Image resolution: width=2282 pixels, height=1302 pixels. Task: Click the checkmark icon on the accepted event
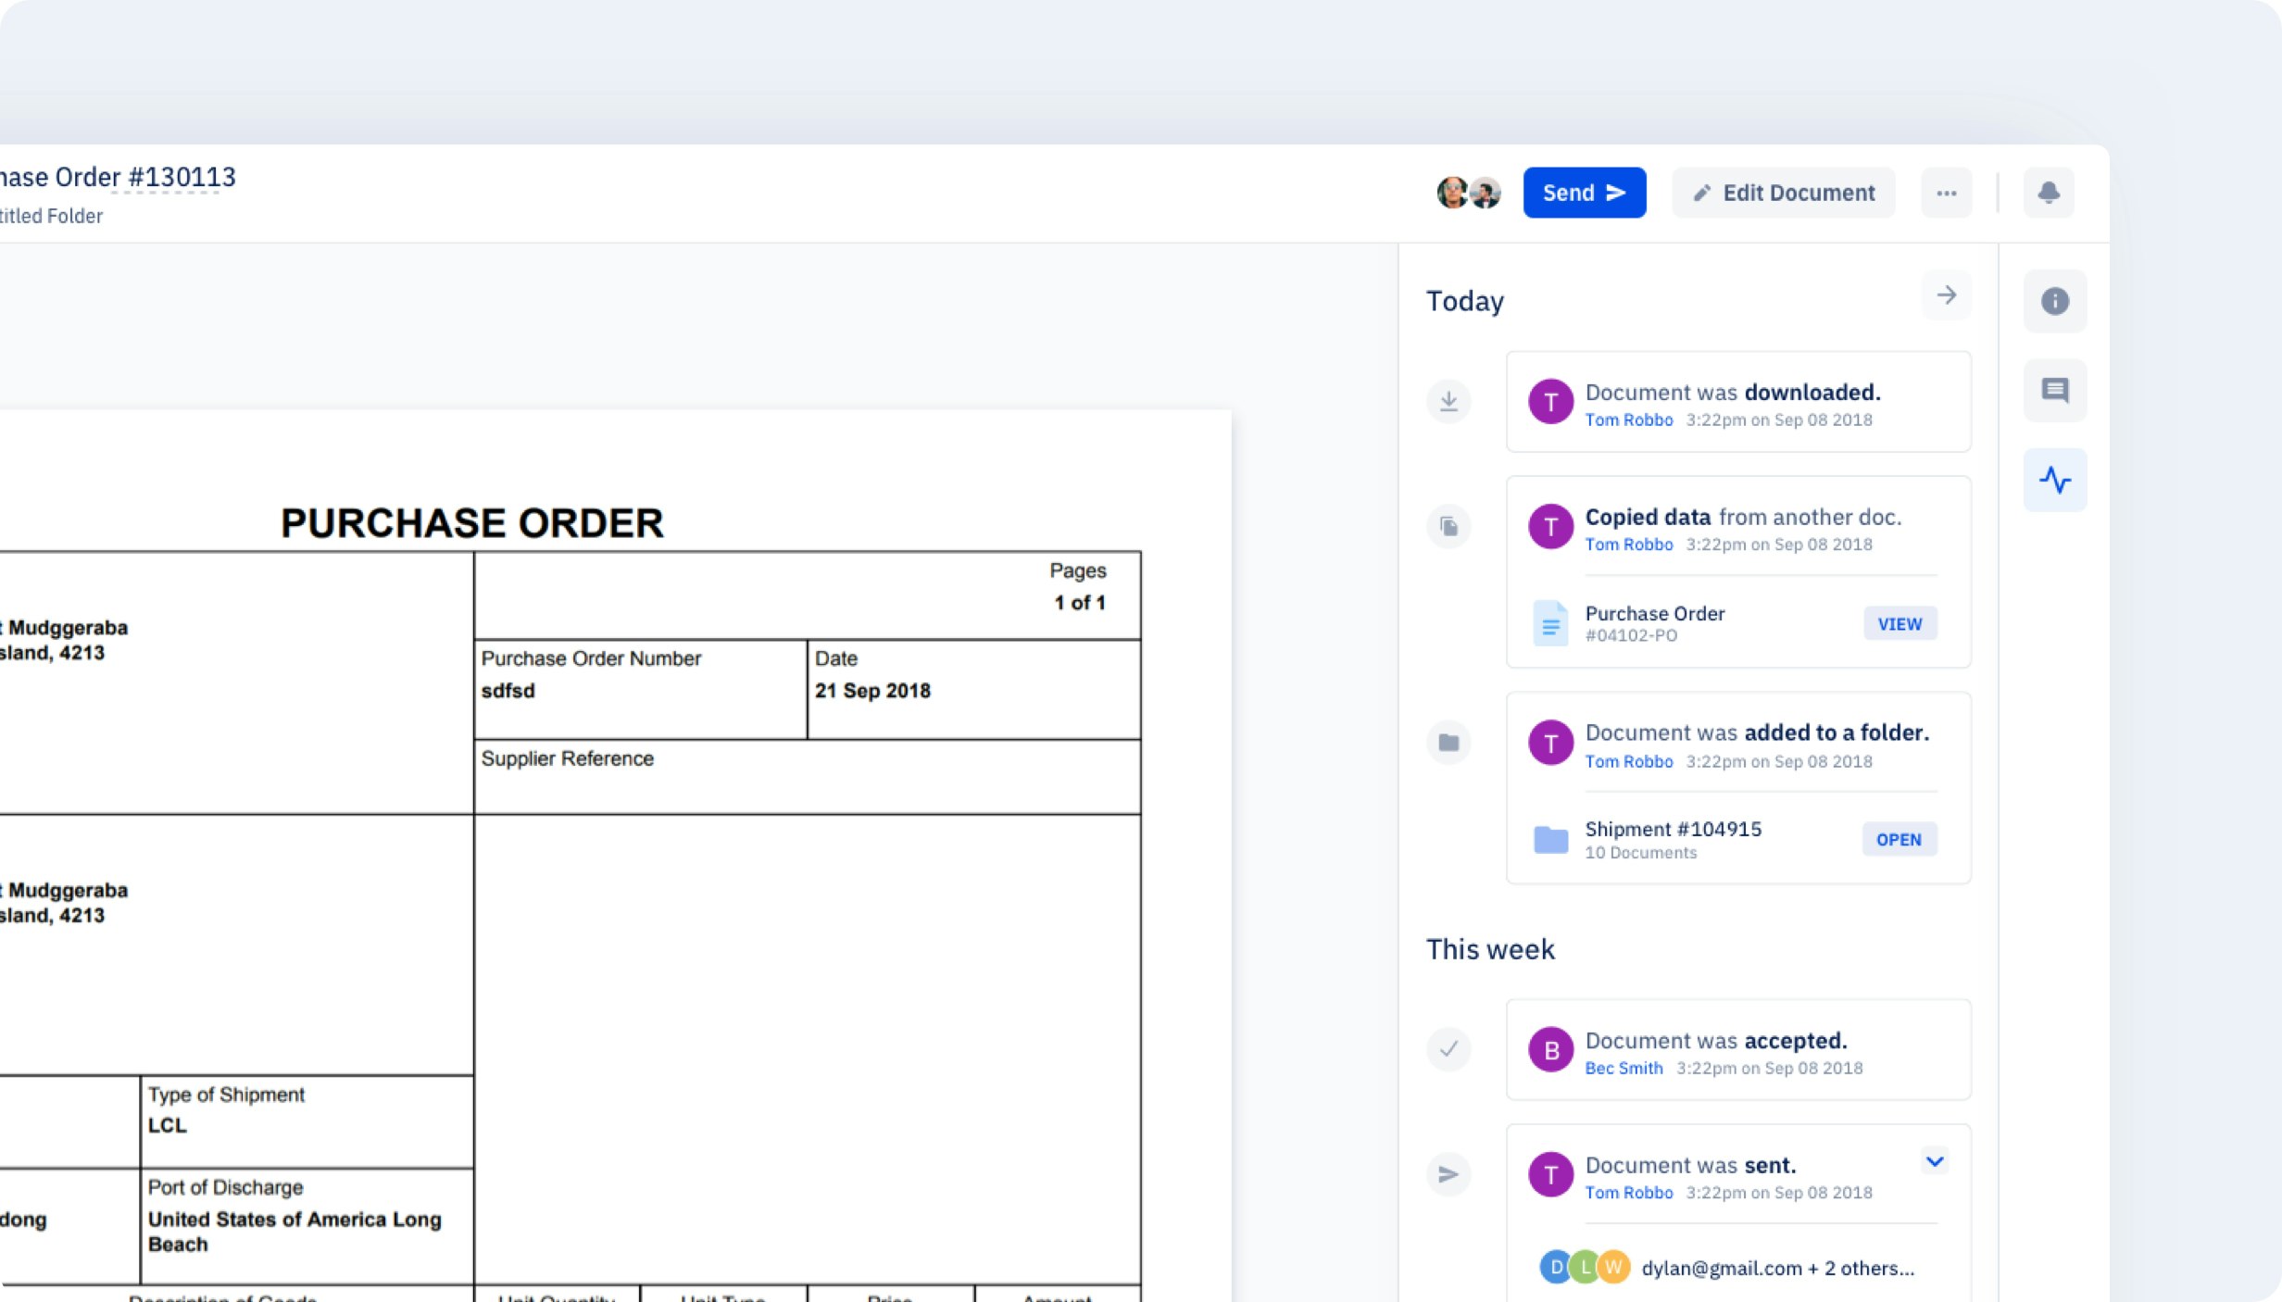click(1448, 1049)
